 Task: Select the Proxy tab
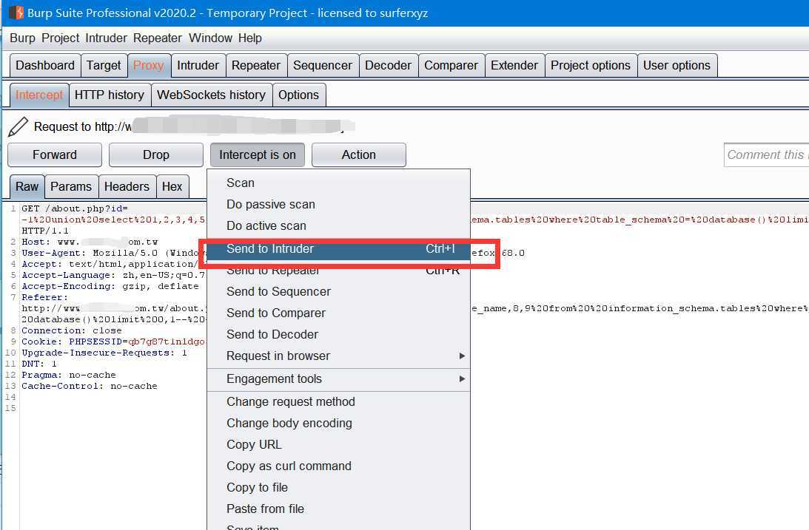click(x=149, y=65)
